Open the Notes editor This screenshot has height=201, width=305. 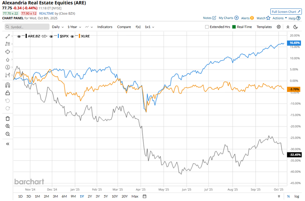pos(210,18)
